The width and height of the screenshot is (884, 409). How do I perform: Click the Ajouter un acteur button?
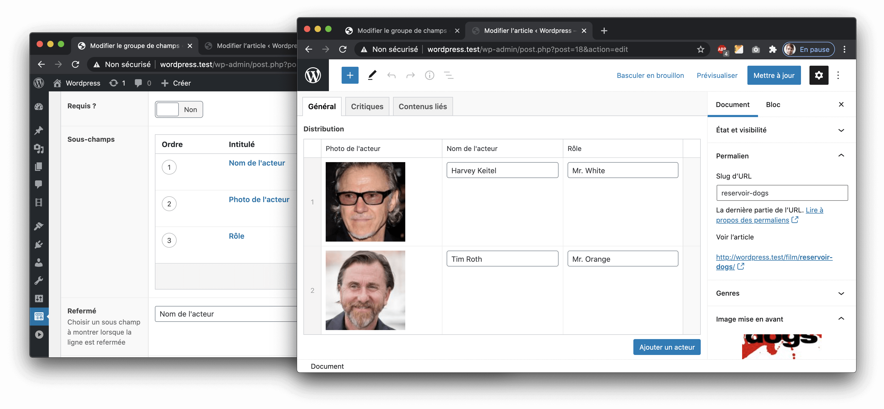667,347
